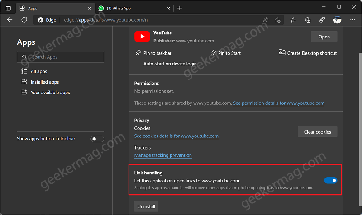The image size is (362, 215).
Task: Switch to the (1) WhatsApp tab
Action: click(x=134, y=8)
